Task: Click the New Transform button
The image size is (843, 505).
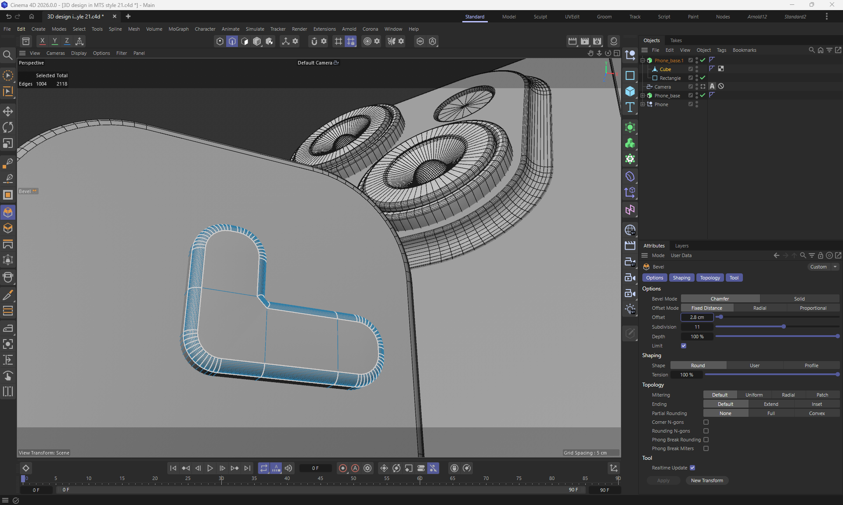Action: (707, 480)
